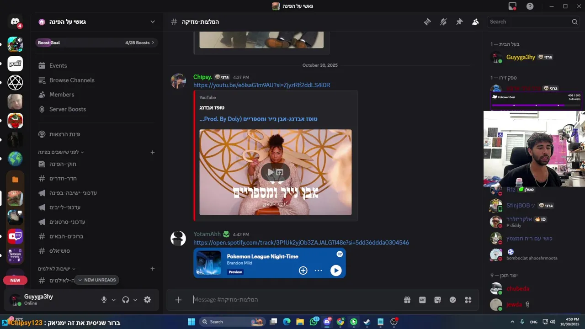This screenshot has height=329, width=585.
Task: Deafen with the headphones icon
Action: point(126,300)
